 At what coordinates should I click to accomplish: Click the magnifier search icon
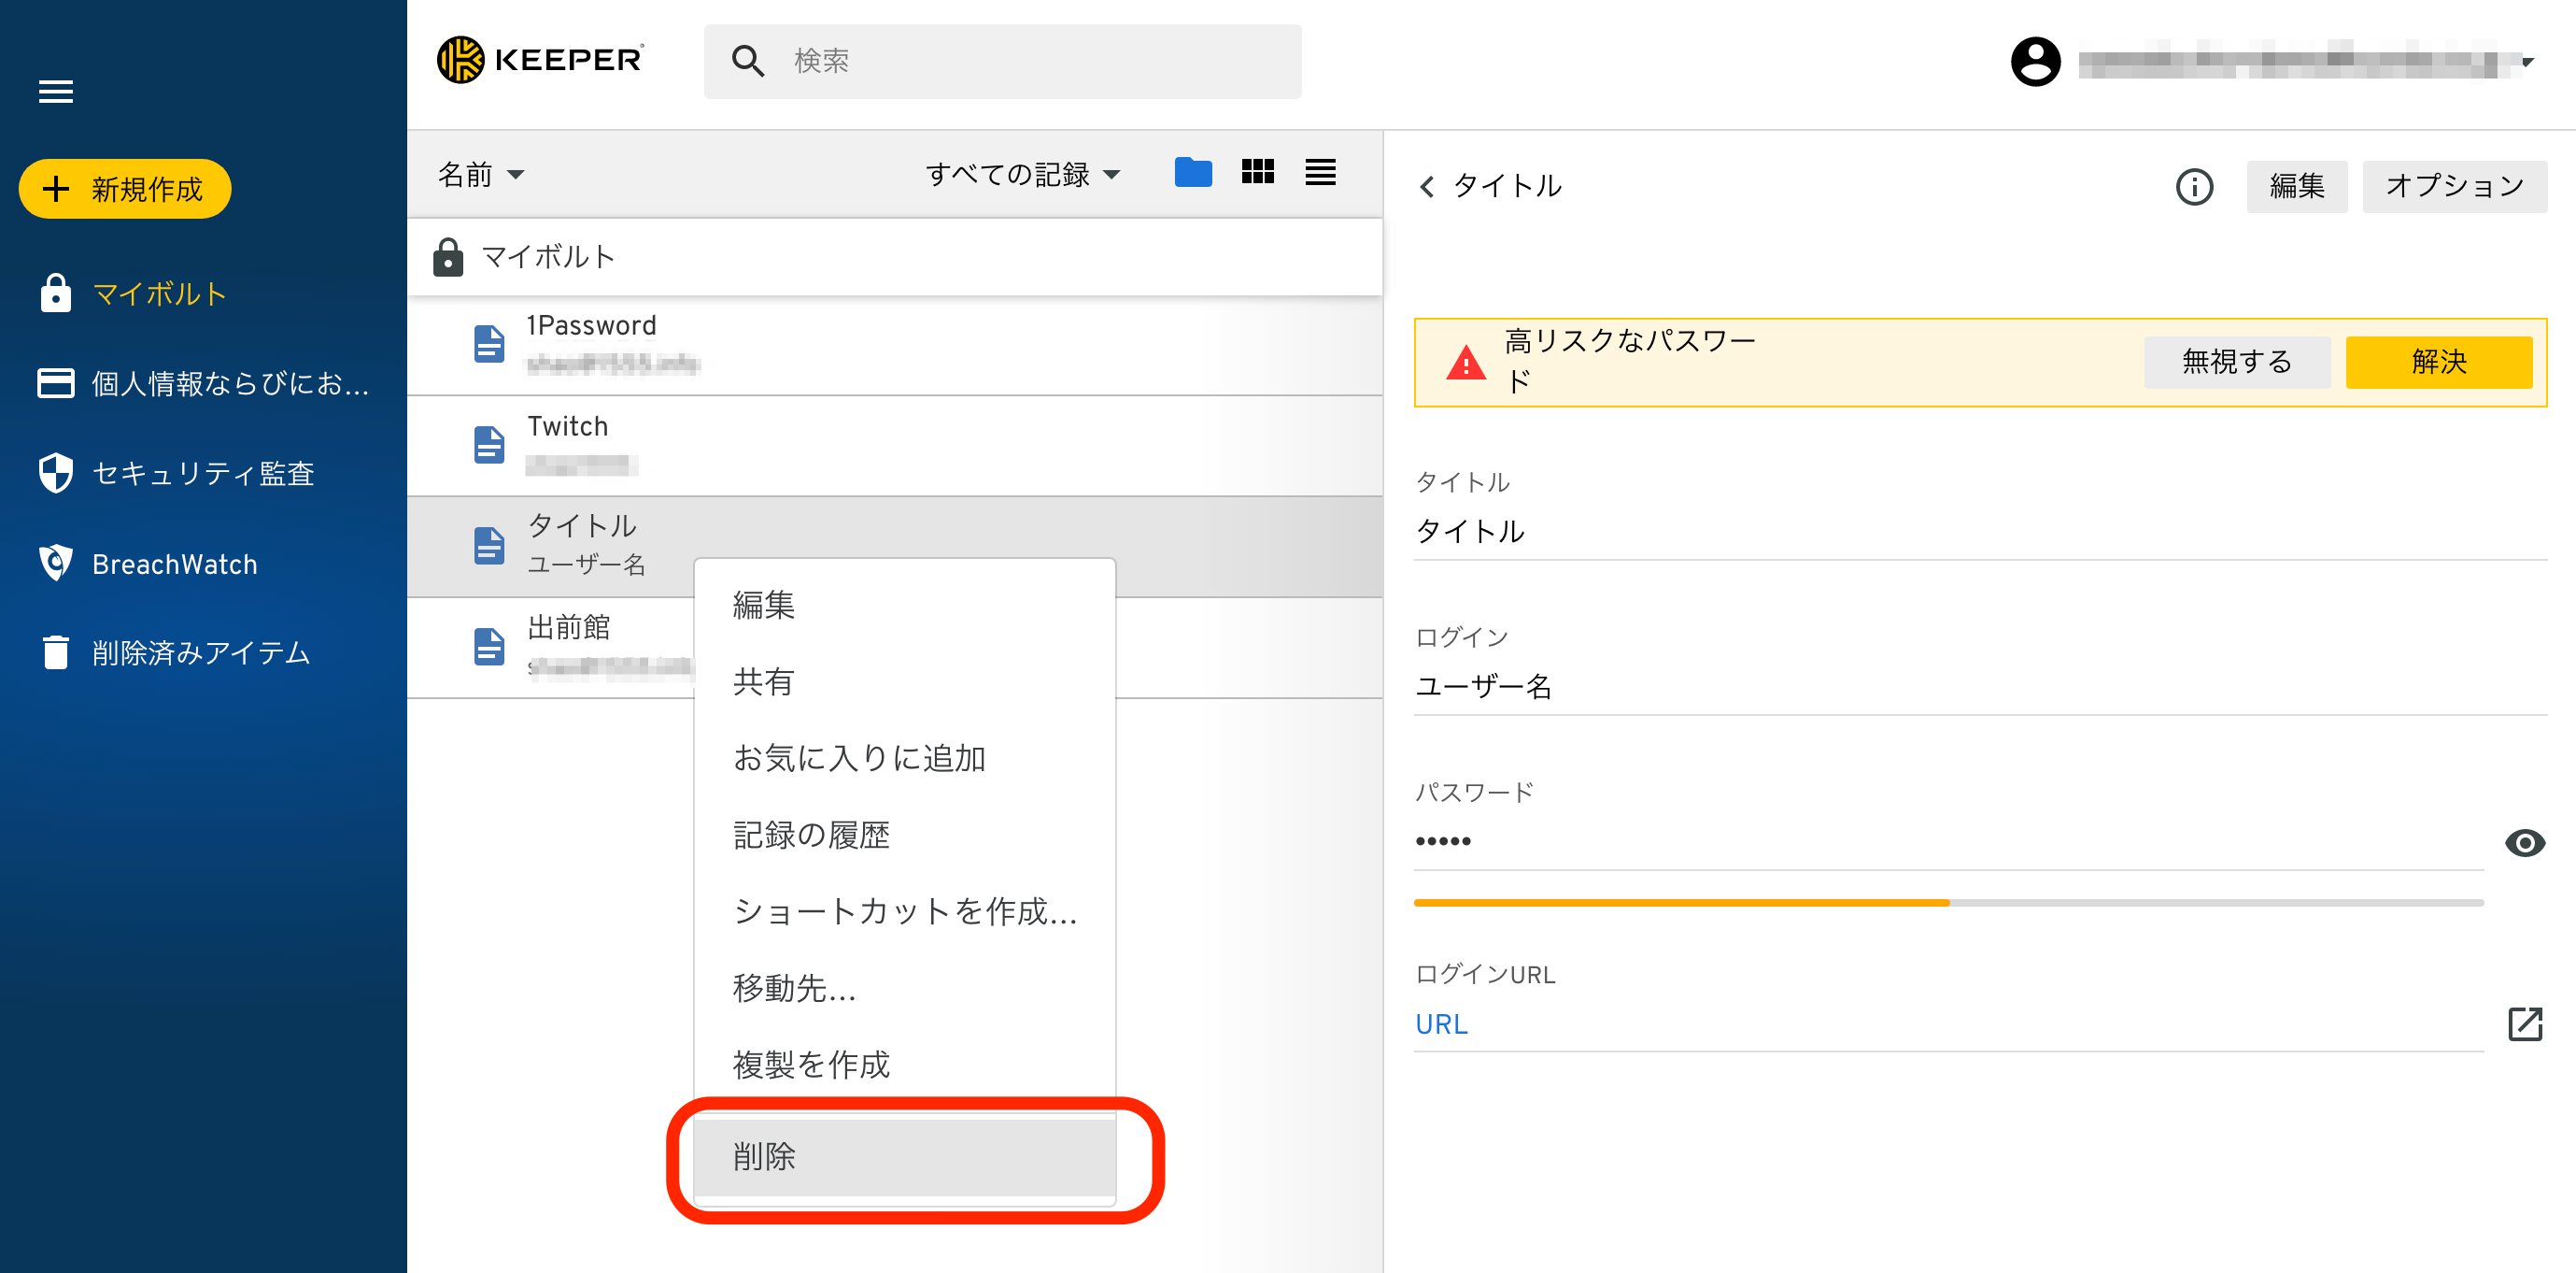[x=748, y=61]
